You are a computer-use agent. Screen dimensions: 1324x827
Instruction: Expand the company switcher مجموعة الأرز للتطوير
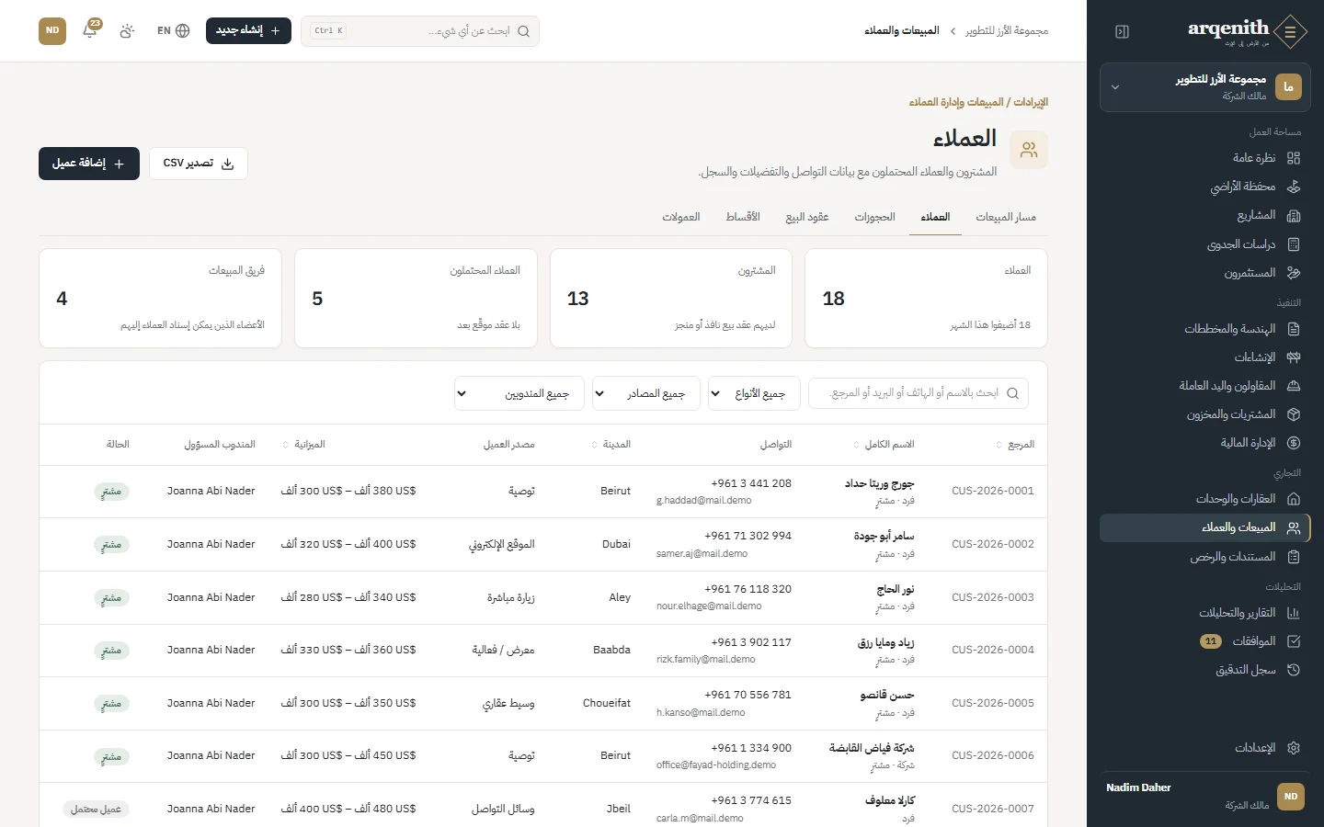point(1204,87)
